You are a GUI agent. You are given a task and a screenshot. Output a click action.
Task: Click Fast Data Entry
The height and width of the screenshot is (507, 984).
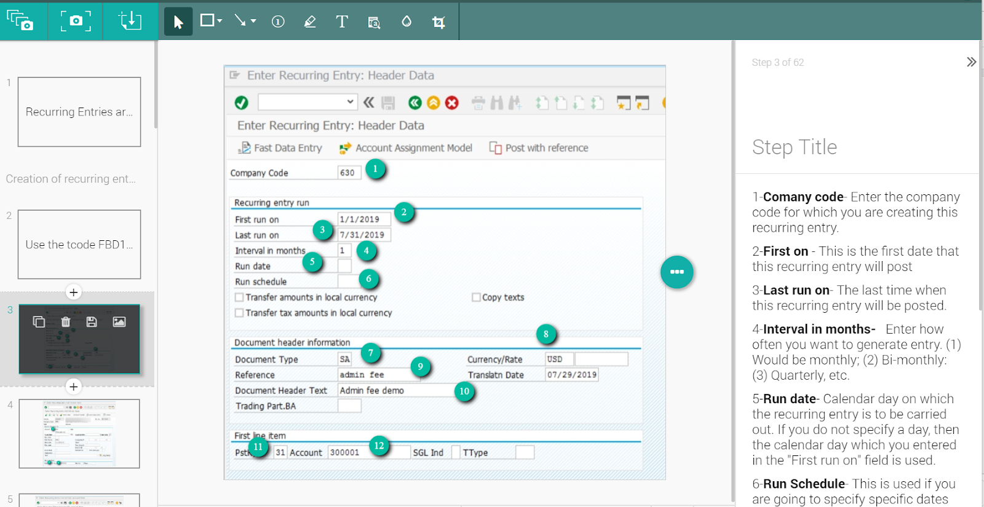pos(280,148)
